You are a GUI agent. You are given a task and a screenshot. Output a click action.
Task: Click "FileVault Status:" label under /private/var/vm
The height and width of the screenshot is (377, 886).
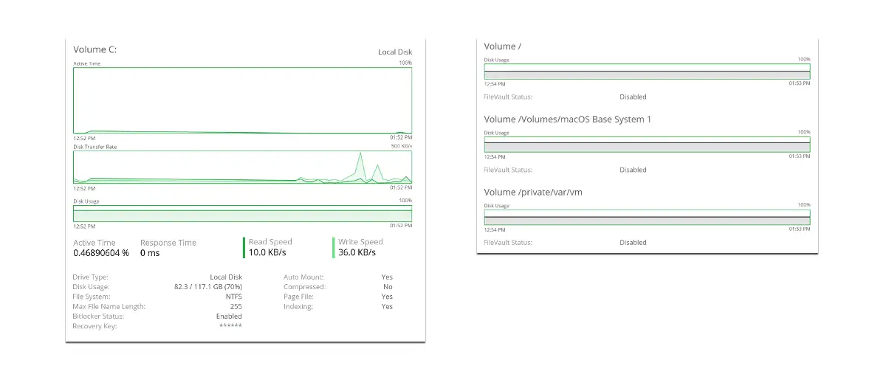point(508,242)
